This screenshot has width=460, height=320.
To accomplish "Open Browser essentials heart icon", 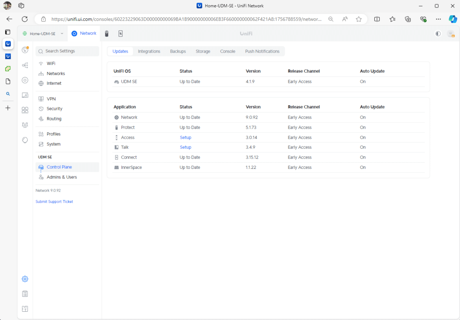I will [x=423, y=19].
